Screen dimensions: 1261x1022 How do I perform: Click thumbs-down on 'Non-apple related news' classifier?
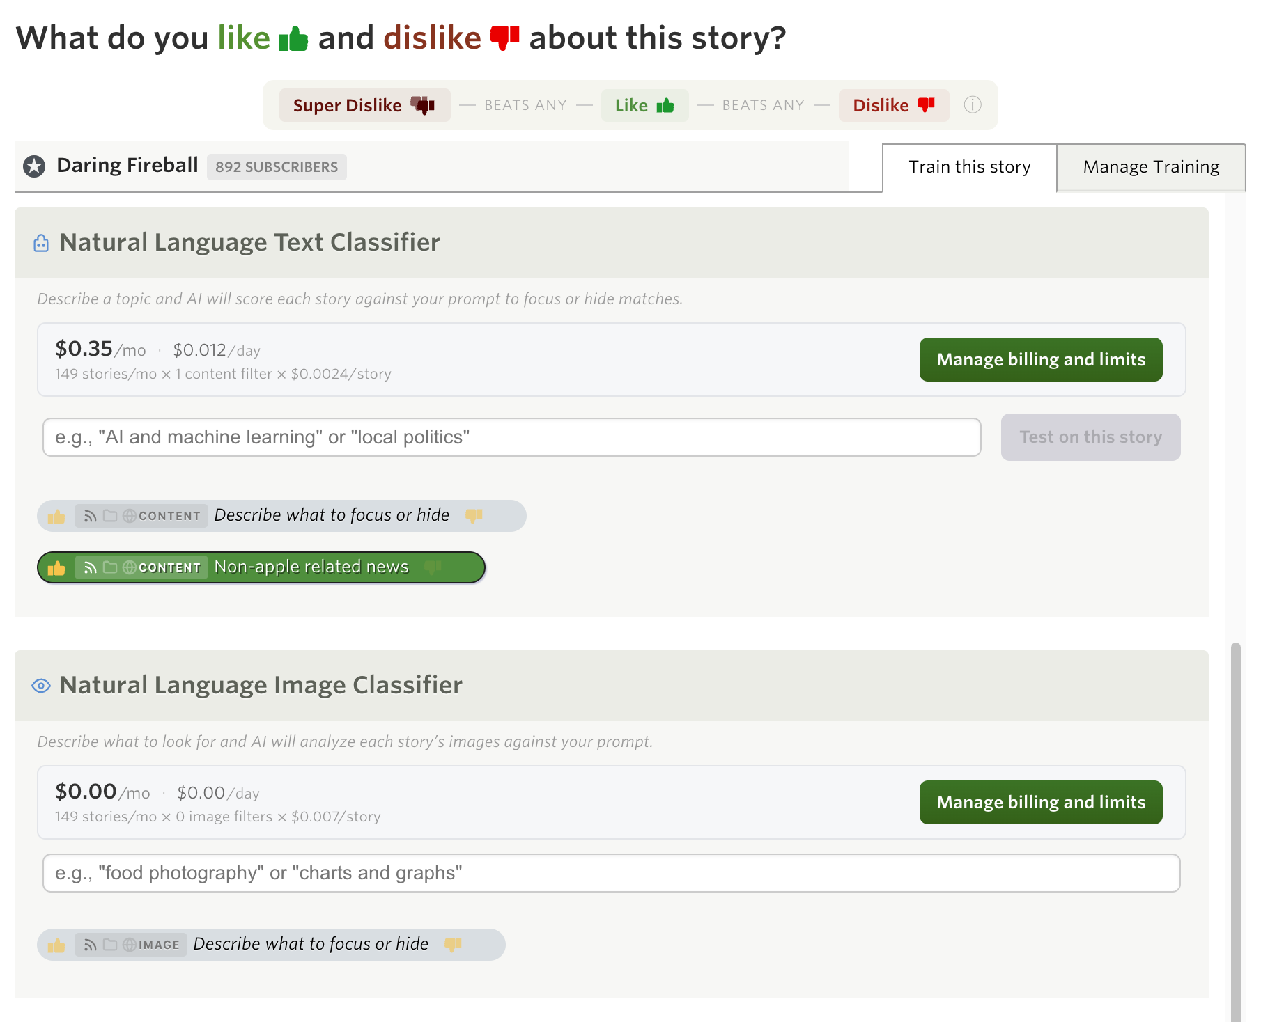pos(433,567)
